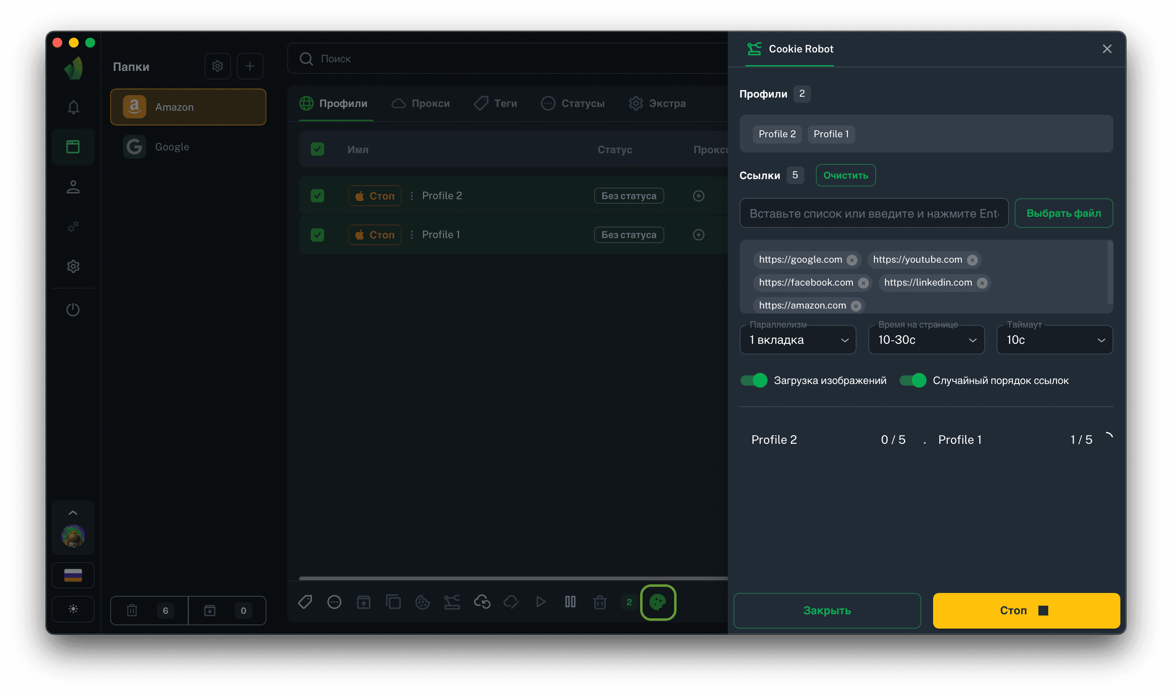Uncheck the Profile 2 row checkbox

pyautogui.click(x=318, y=196)
